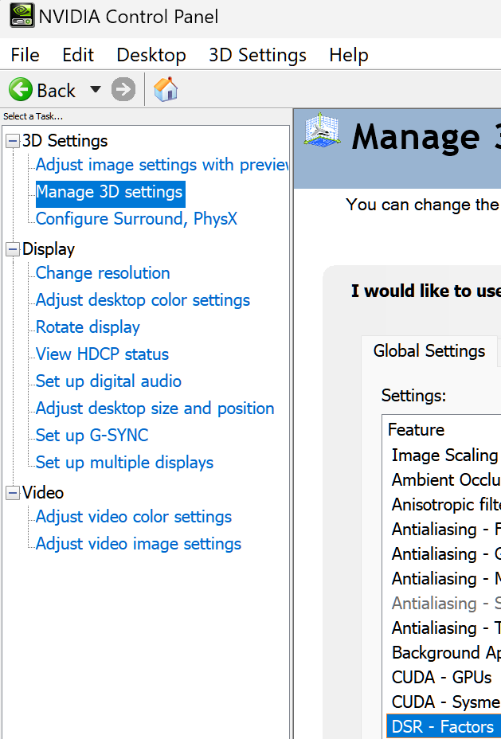Open Adjust video color settings
The image size is (501, 739).
(x=133, y=517)
